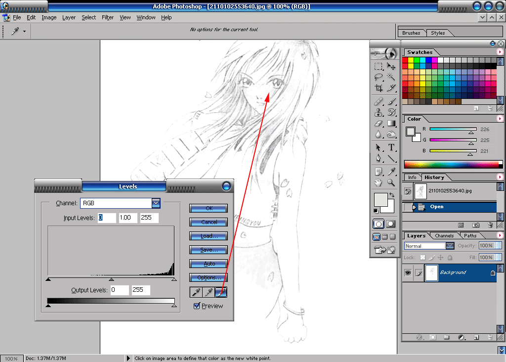The width and height of the screenshot is (506, 362).
Task: Select the Move tool
Action: [x=391, y=67]
